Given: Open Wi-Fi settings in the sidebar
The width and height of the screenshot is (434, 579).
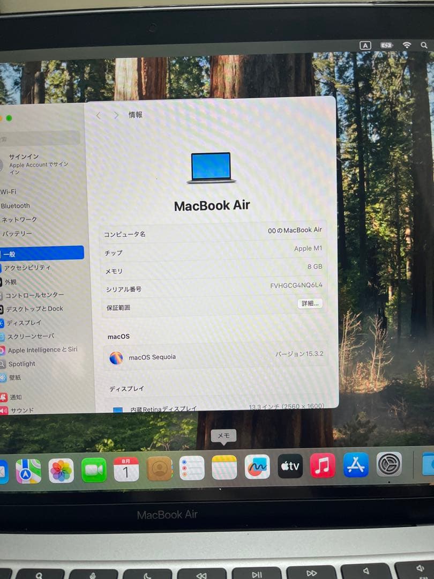Looking at the screenshot, I should tap(16, 191).
